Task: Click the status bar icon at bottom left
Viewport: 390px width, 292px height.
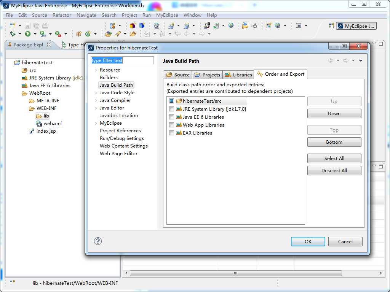Action: coord(12,283)
